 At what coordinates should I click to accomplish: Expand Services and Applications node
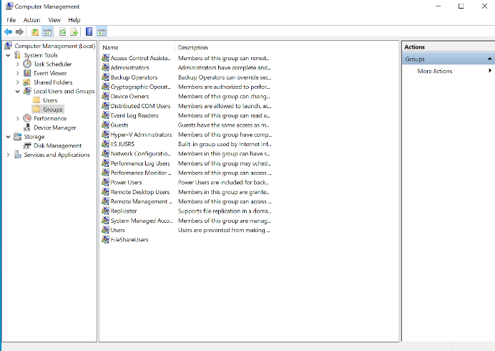click(x=8, y=155)
